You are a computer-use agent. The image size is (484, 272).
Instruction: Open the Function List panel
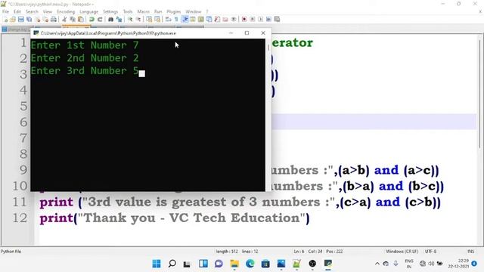tap(217, 20)
